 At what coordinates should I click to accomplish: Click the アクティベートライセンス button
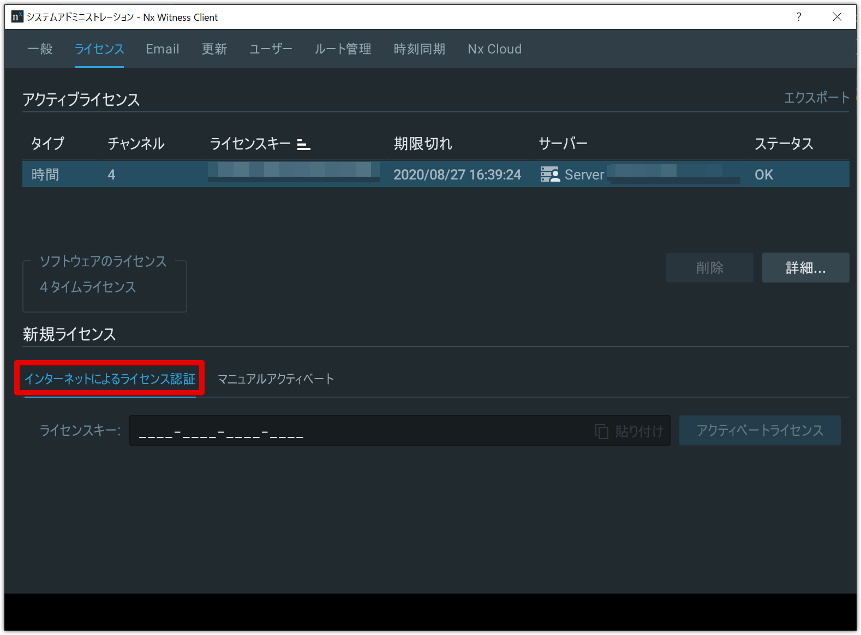760,430
